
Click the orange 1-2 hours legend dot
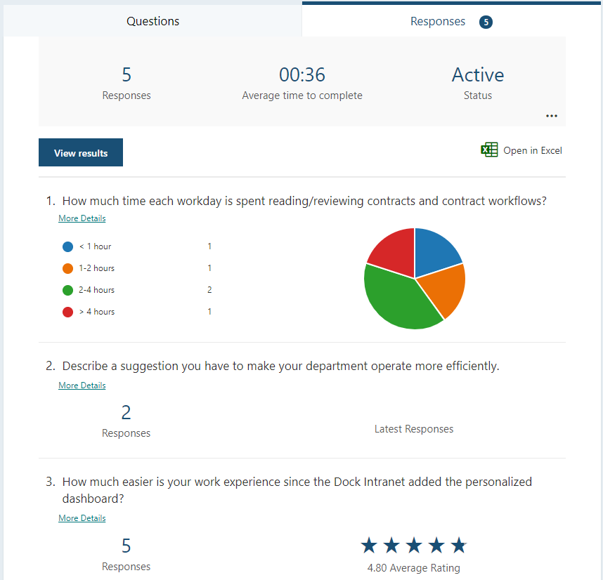click(x=67, y=268)
